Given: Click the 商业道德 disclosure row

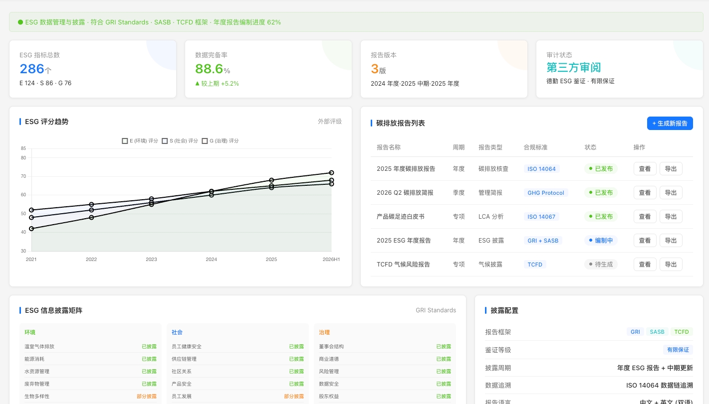Looking at the screenshot, I should click(x=385, y=359).
